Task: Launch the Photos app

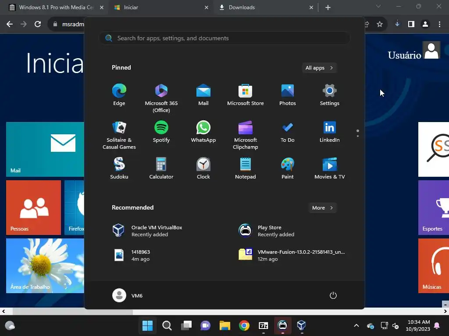Action: point(288,95)
